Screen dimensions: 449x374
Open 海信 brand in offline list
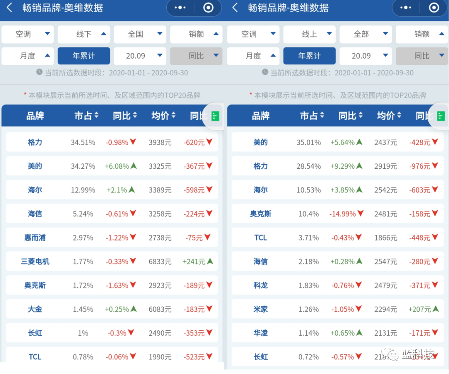click(x=35, y=214)
